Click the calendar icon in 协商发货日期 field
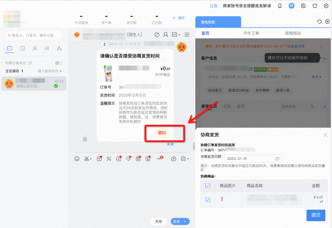 (277, 159)
